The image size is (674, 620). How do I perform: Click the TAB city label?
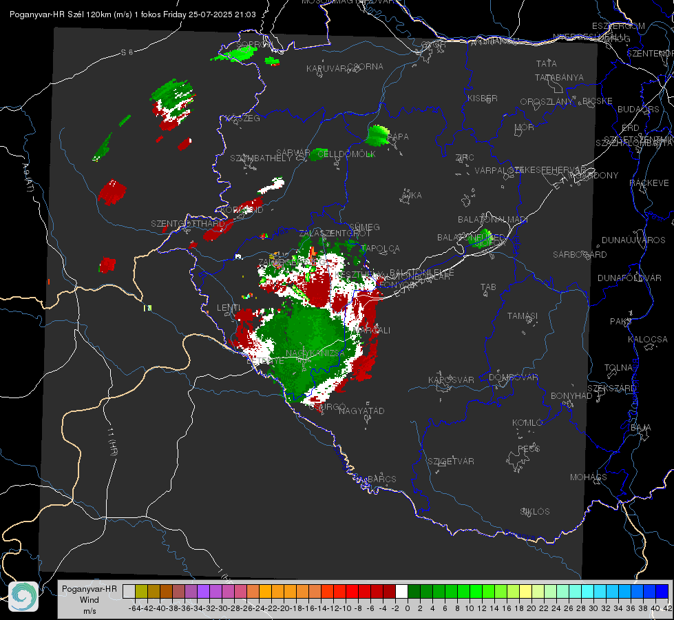pyautogui.click(x=488, y=287)
